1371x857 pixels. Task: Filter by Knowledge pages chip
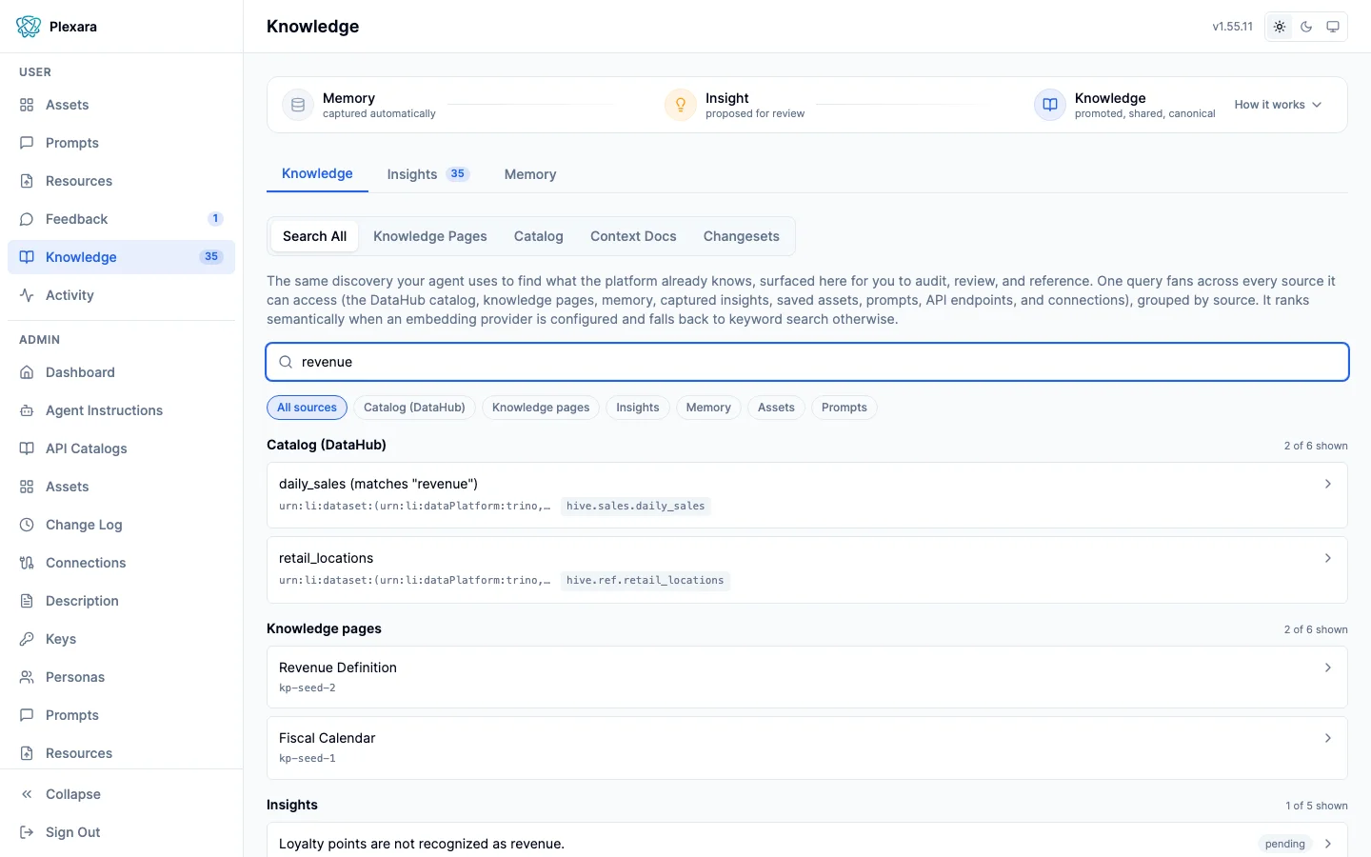541,408
